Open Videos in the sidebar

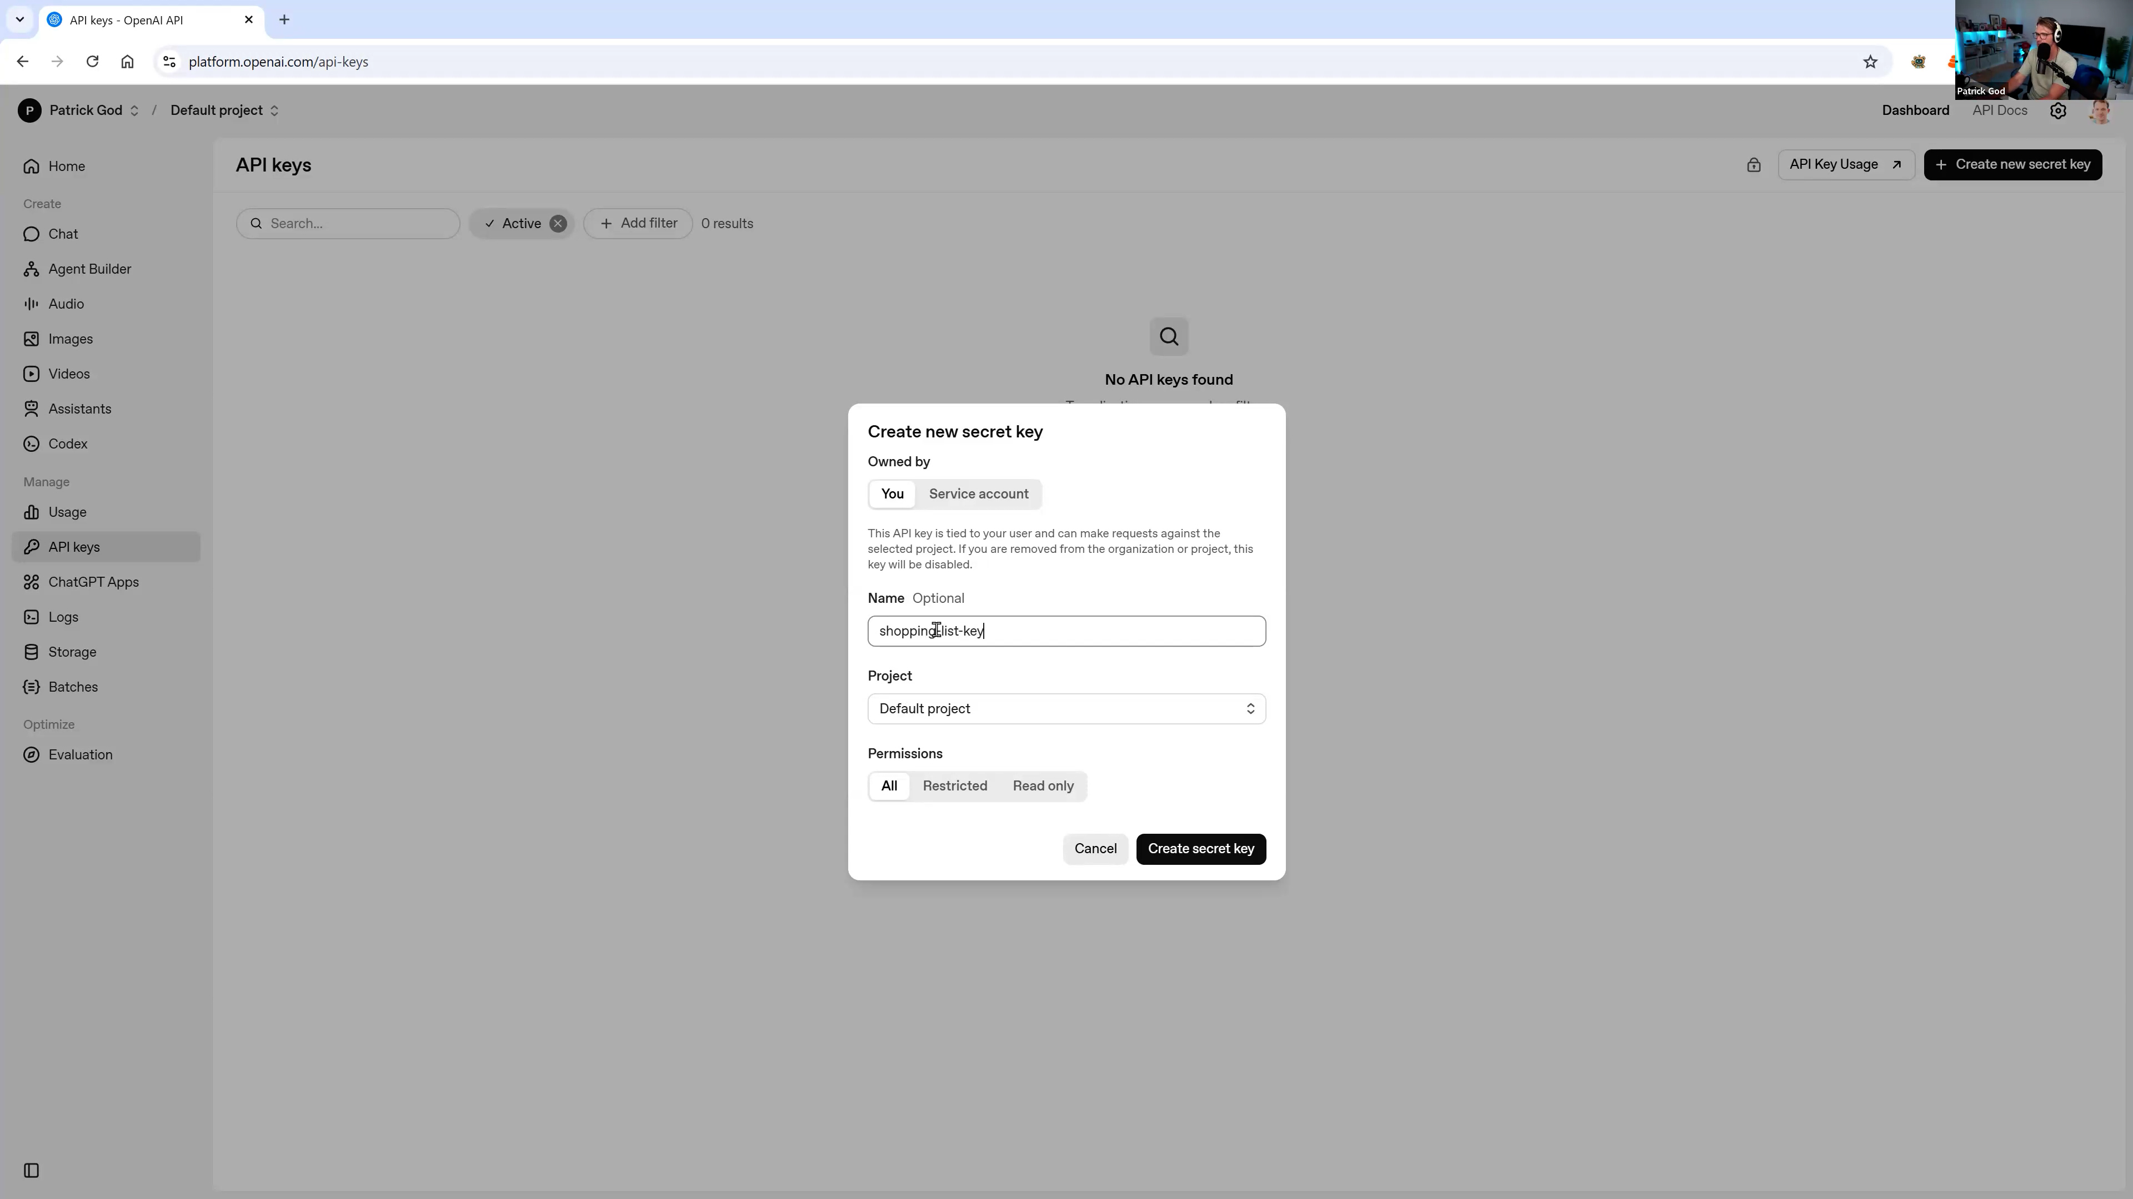106,374
